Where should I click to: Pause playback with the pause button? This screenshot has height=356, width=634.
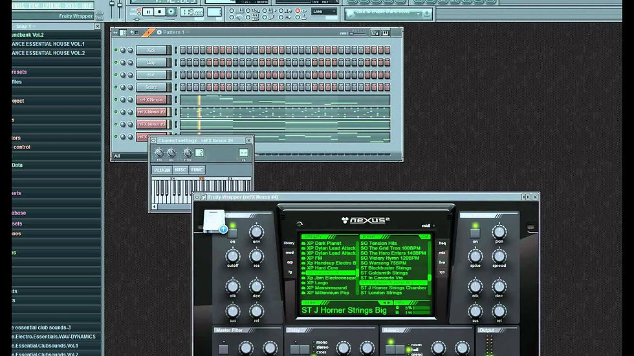[x=148, y=12]
